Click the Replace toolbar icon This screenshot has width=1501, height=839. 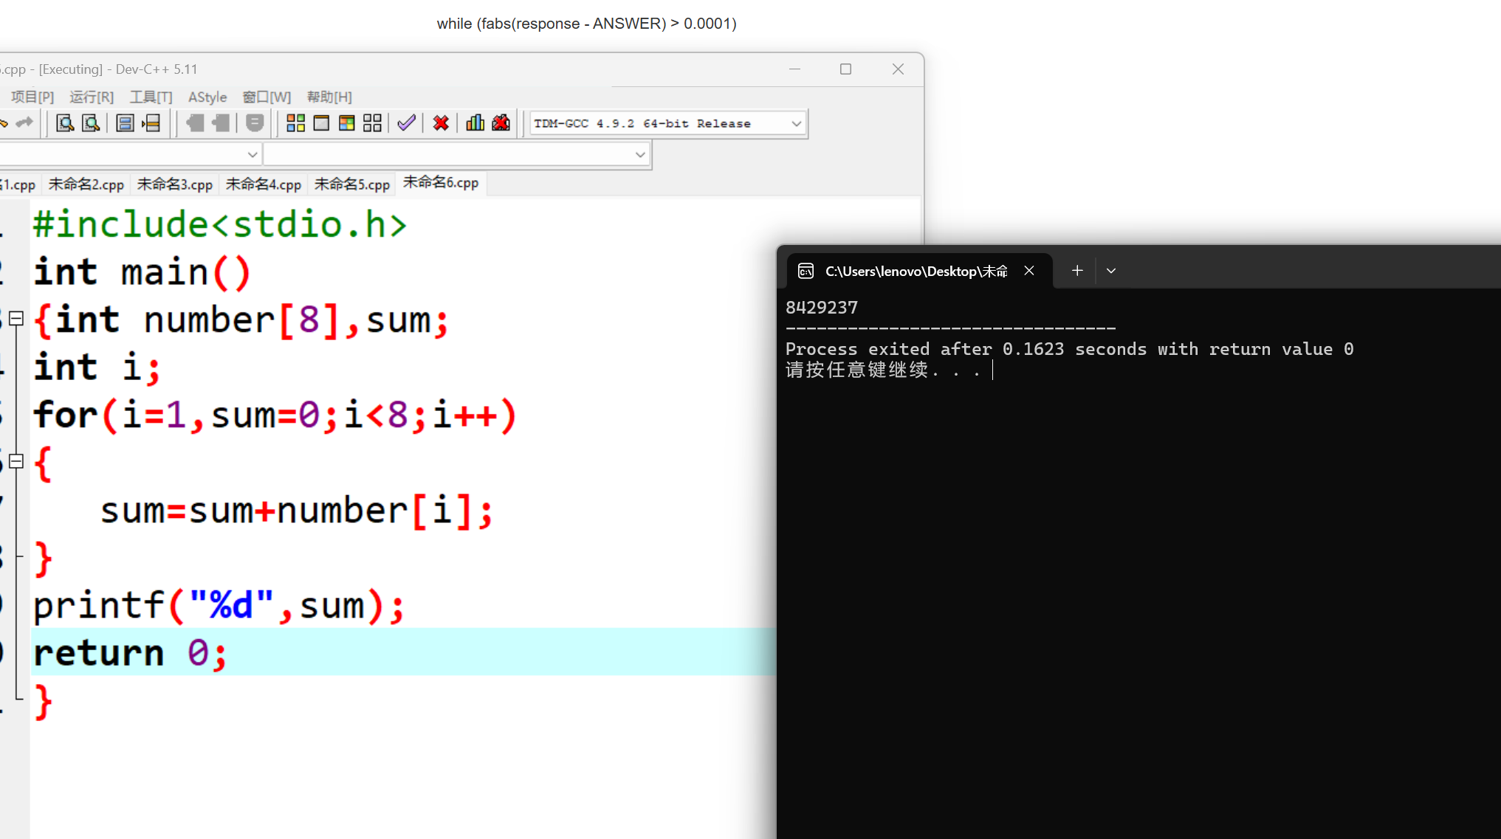91,123
